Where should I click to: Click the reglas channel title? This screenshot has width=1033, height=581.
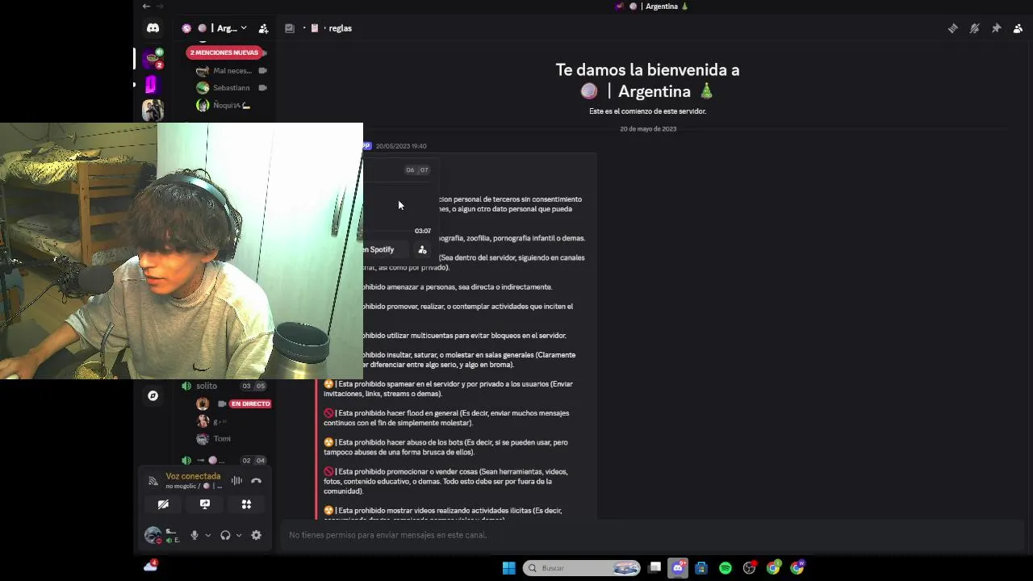tap(340, 28)
